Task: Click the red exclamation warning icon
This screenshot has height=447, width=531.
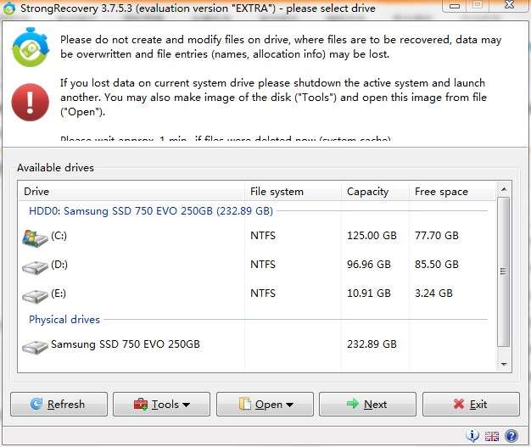Action: pyautogui.click(x=30, y=102)
